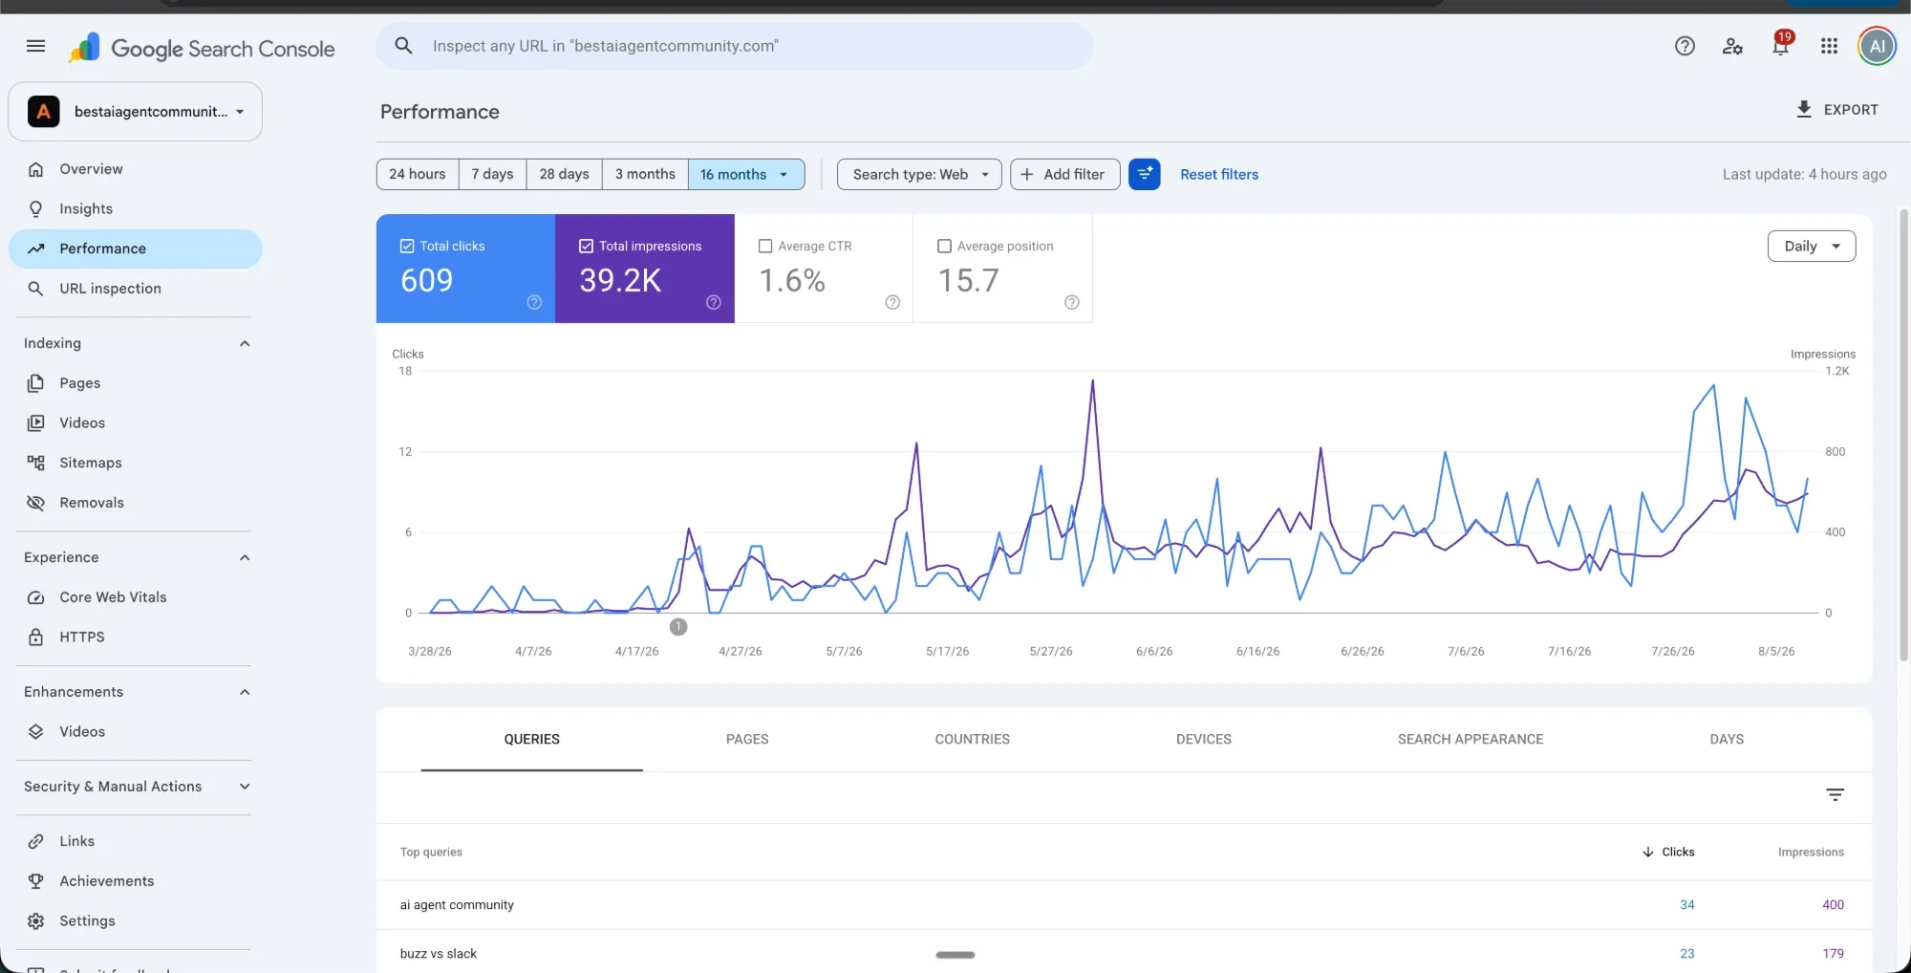The width and height of the screenshot is (1911, 973).
Task: Click the Removals crossed-eye icon
Action: tap(35, 503)
